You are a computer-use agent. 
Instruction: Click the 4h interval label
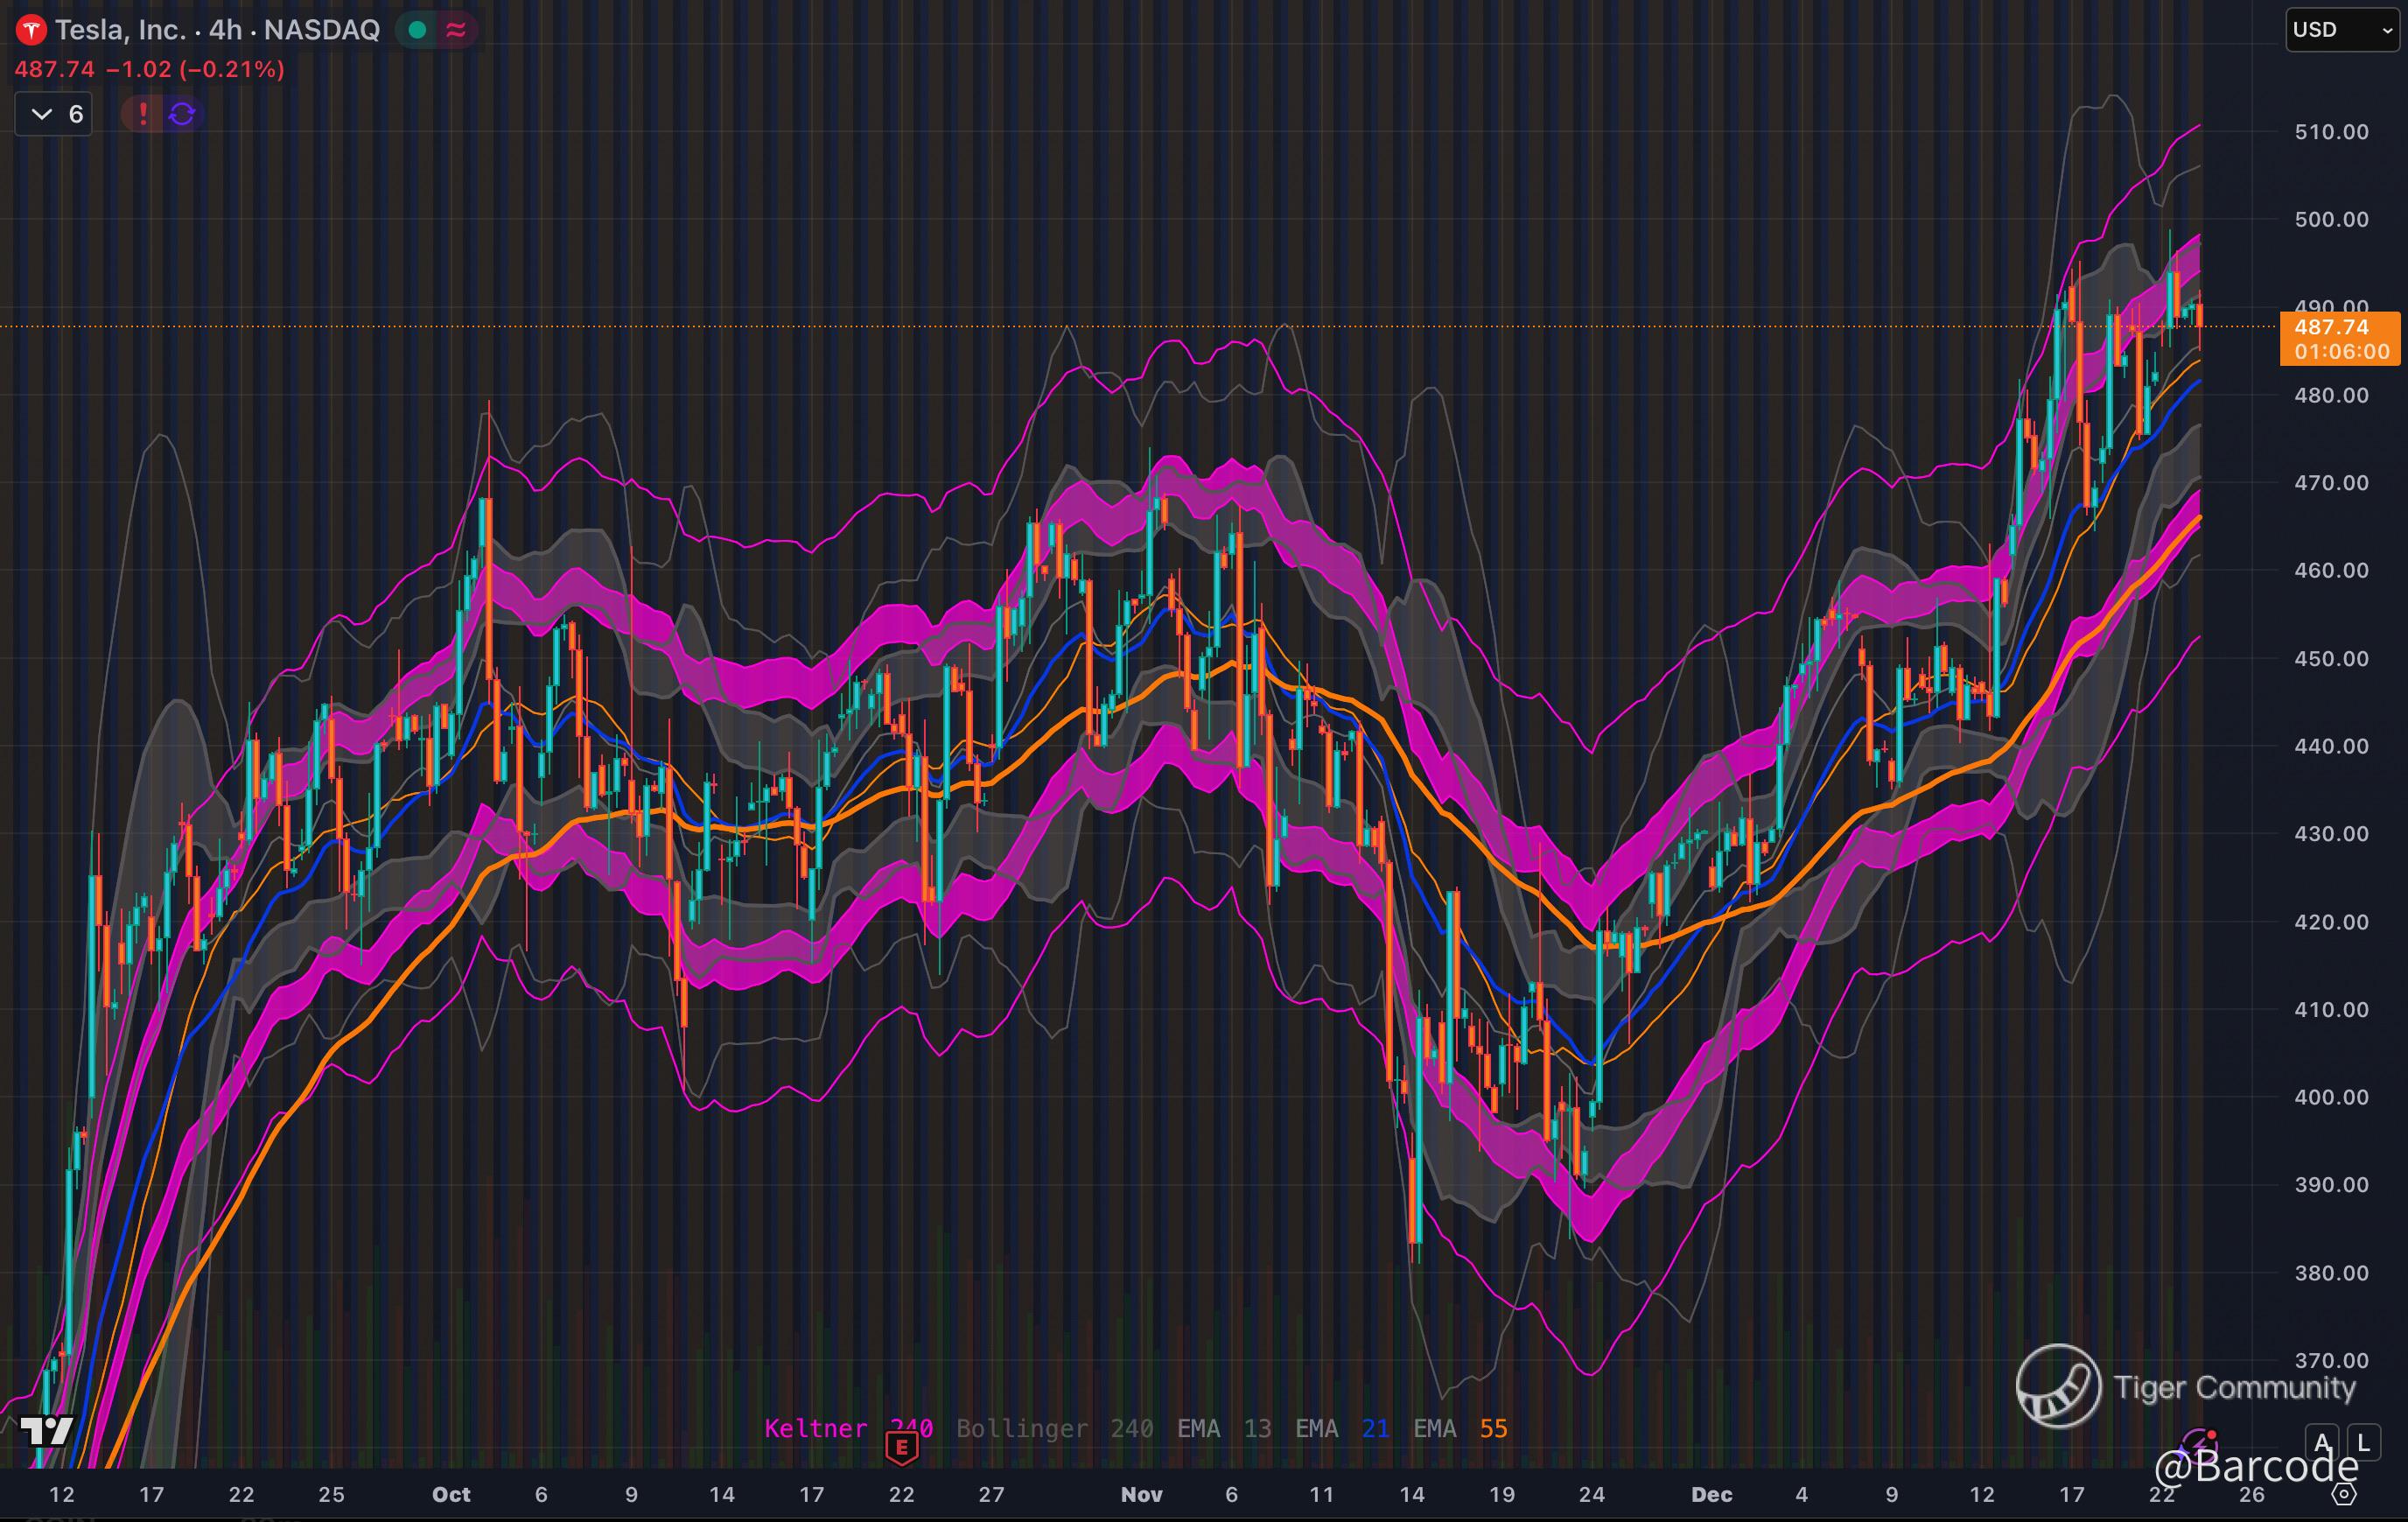(225, 30)
